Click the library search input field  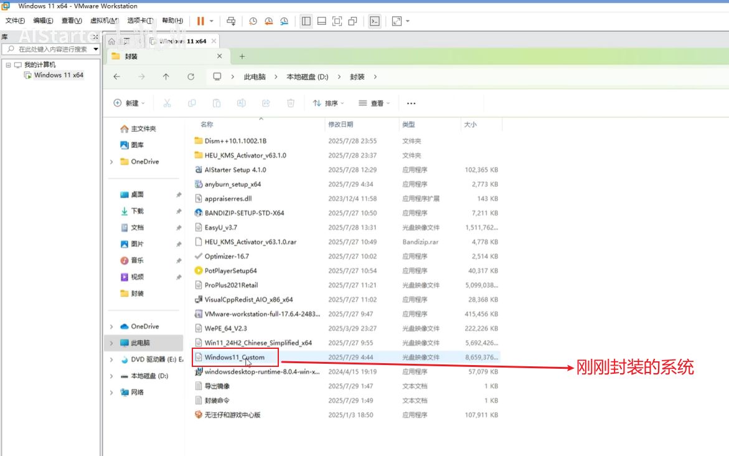pyautogui.click(x=50, y=49)
